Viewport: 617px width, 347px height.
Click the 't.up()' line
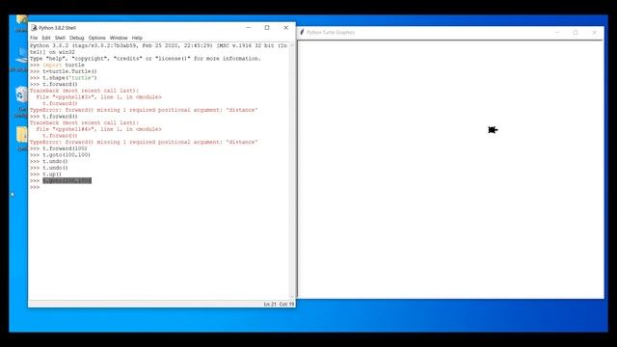click(52, 174)
